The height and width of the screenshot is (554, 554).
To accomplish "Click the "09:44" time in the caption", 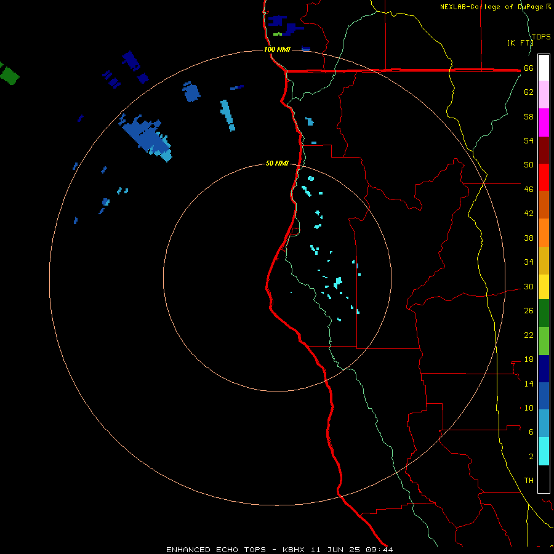I will pyautogui.click(x=379, y=550).
